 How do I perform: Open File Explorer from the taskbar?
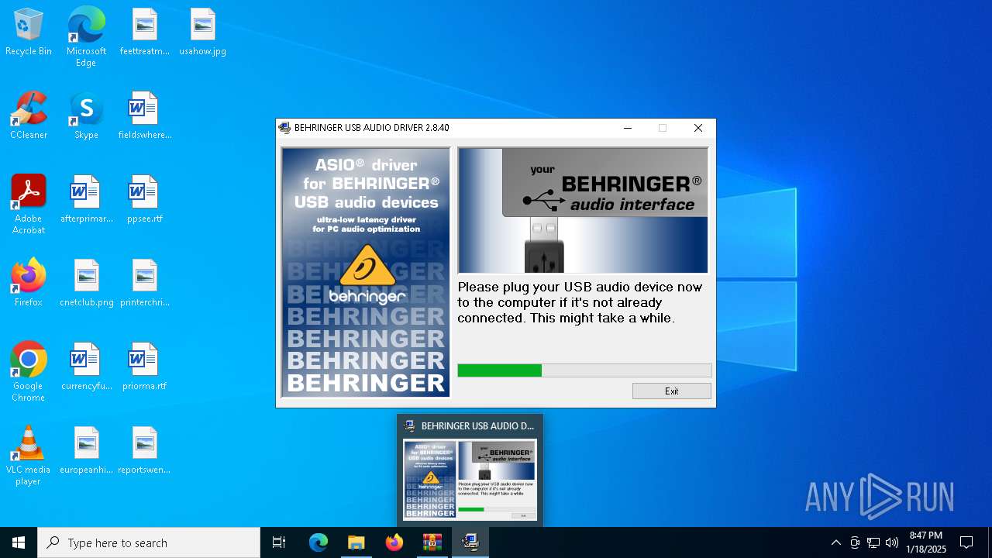[x=356, y=542]
